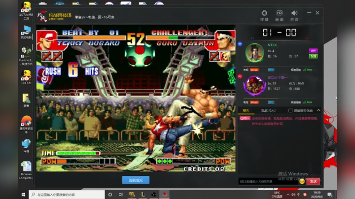Screen dimensions: 355x199
Task: Click the Windows taskbar search box
Action: click(67, 195)
